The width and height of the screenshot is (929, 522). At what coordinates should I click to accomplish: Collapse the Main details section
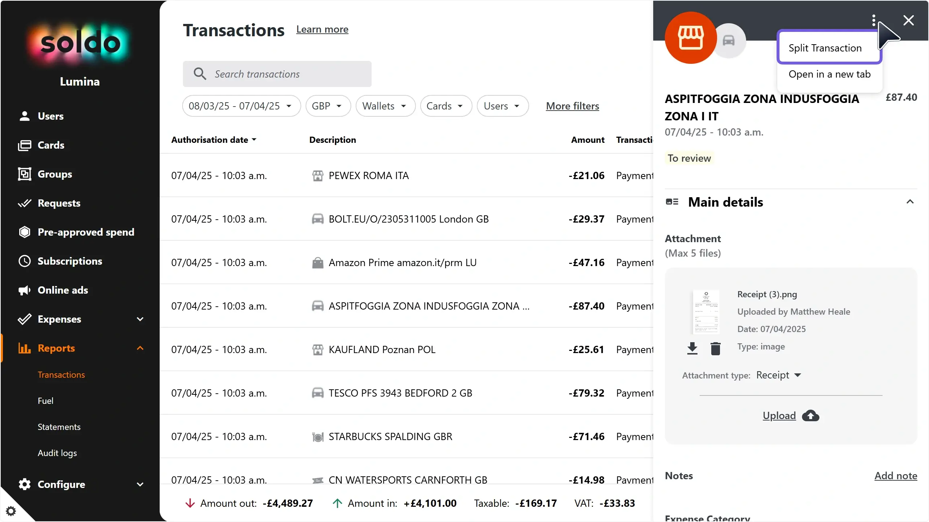910,202
